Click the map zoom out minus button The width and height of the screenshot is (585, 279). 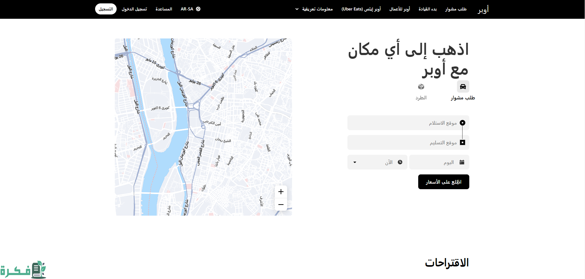point(281,205)
